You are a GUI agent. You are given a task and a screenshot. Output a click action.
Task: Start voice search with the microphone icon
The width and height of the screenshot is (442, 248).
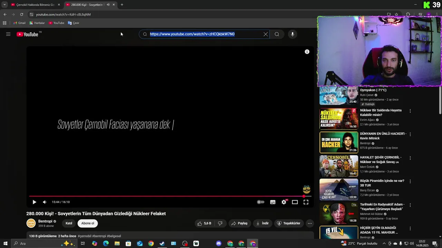click(292, 34)
